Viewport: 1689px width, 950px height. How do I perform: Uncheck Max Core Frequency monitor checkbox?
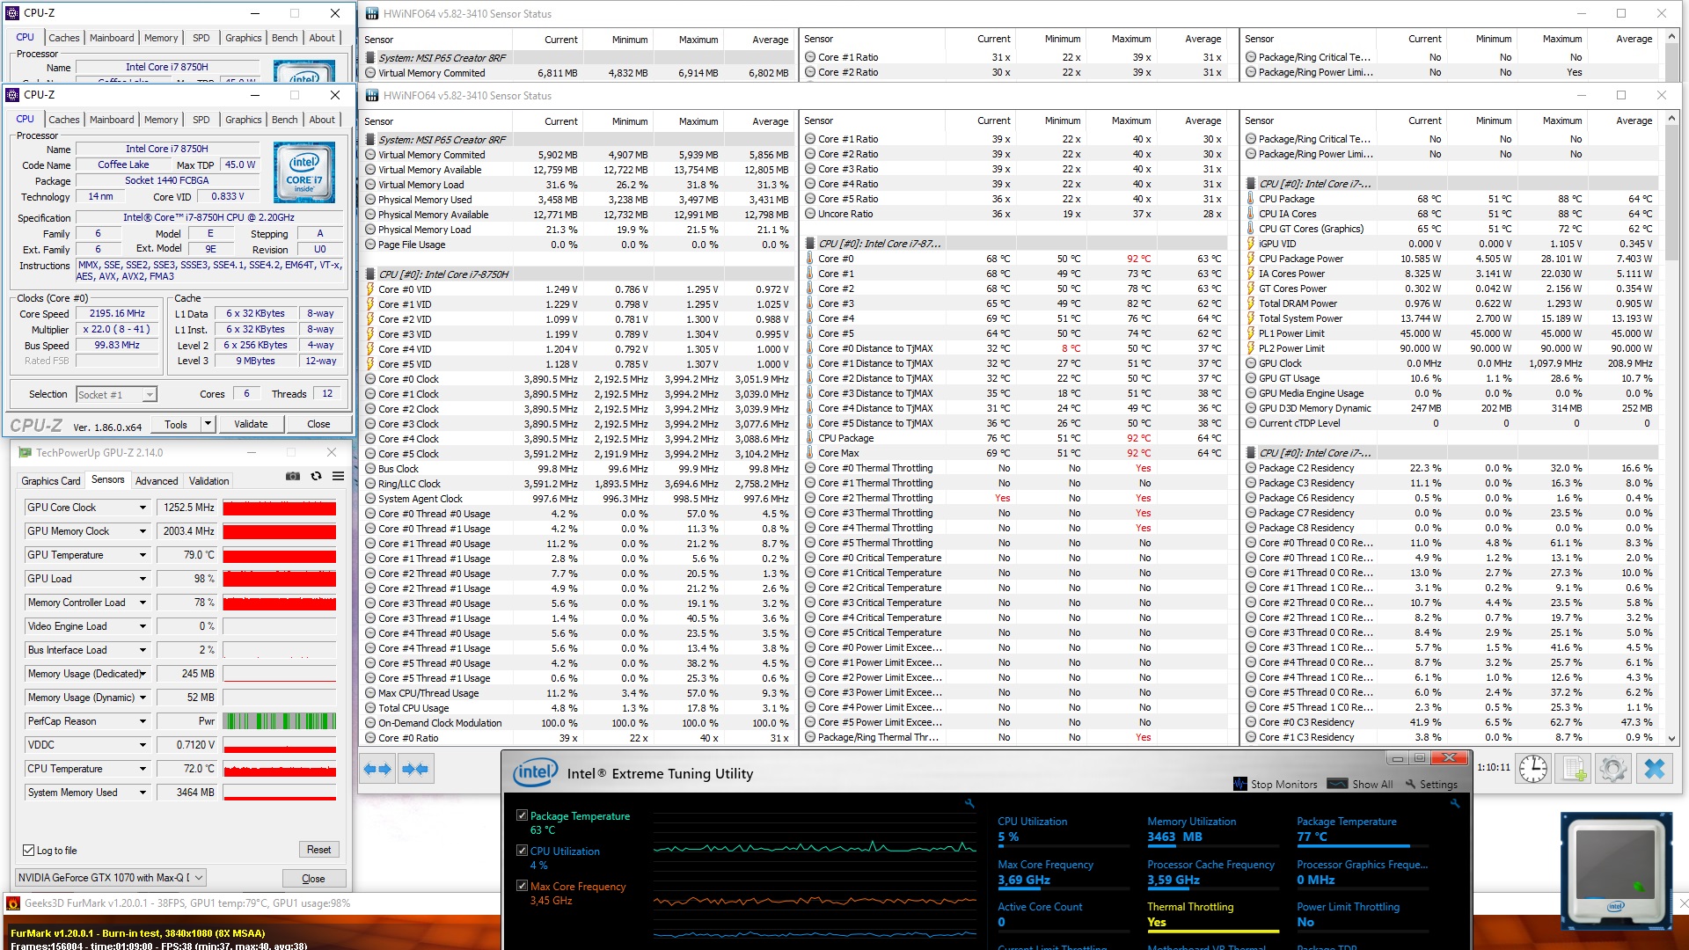pos(522,887)
